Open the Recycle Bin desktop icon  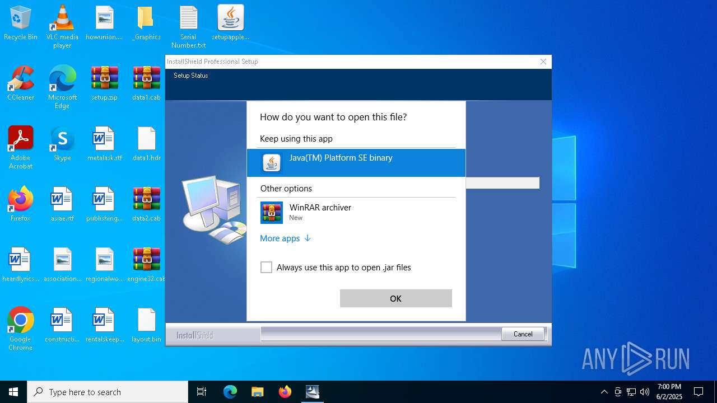[21, 24]
